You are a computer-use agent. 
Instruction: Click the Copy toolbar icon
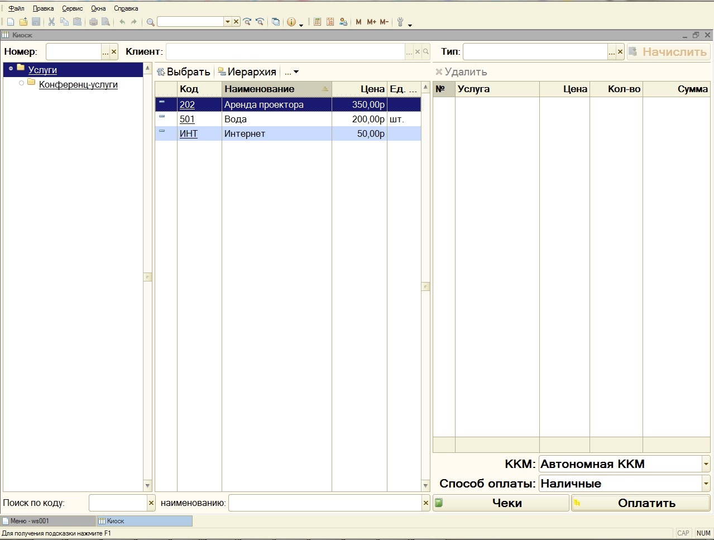[64, 22]
